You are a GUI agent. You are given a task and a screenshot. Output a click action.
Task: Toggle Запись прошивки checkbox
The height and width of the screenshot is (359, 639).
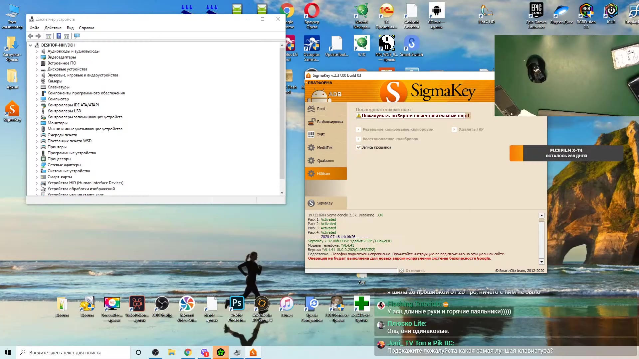pos(358,147)
